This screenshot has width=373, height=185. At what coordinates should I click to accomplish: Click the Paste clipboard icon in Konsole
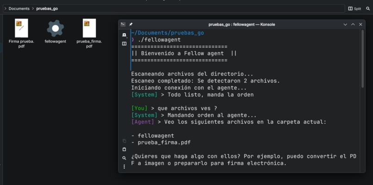tap(124, 149)
